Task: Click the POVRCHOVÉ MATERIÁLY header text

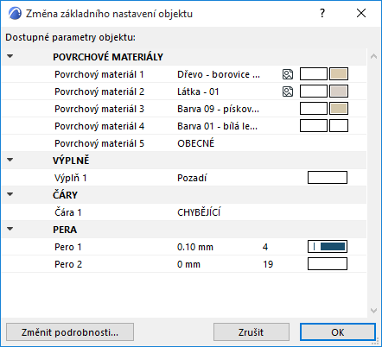Action: click(108, 57)
